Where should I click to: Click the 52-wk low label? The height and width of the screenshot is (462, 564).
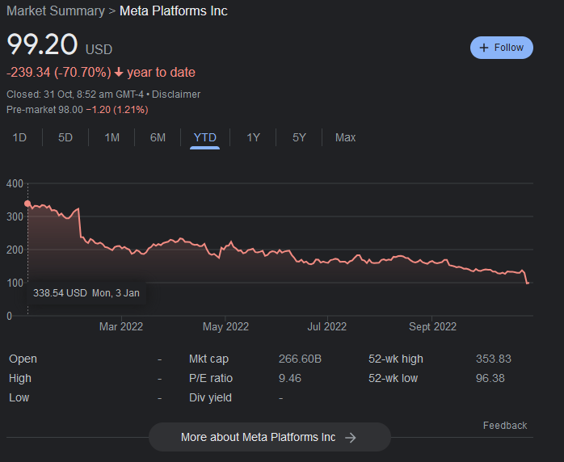coord(394,378)
